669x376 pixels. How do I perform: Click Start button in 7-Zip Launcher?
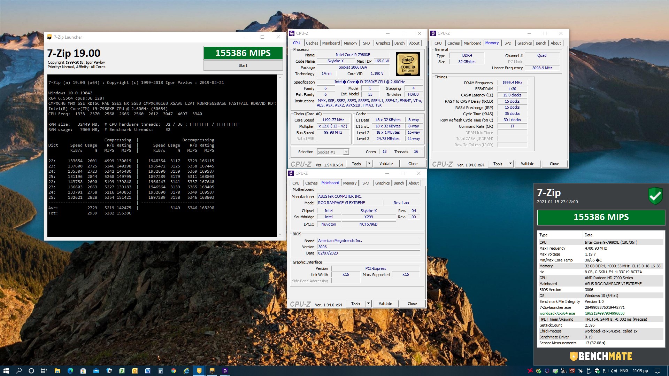pyautogui.click(x=243, y=65)
